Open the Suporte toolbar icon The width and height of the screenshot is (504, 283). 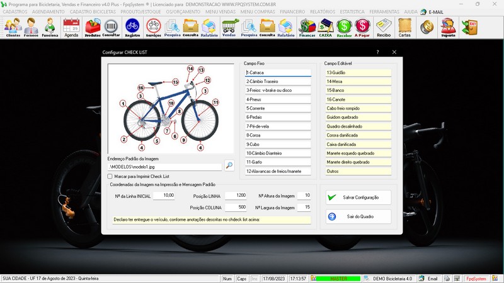(448, 28)
